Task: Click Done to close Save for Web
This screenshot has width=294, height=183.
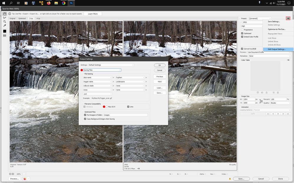Action: [280, 179]
